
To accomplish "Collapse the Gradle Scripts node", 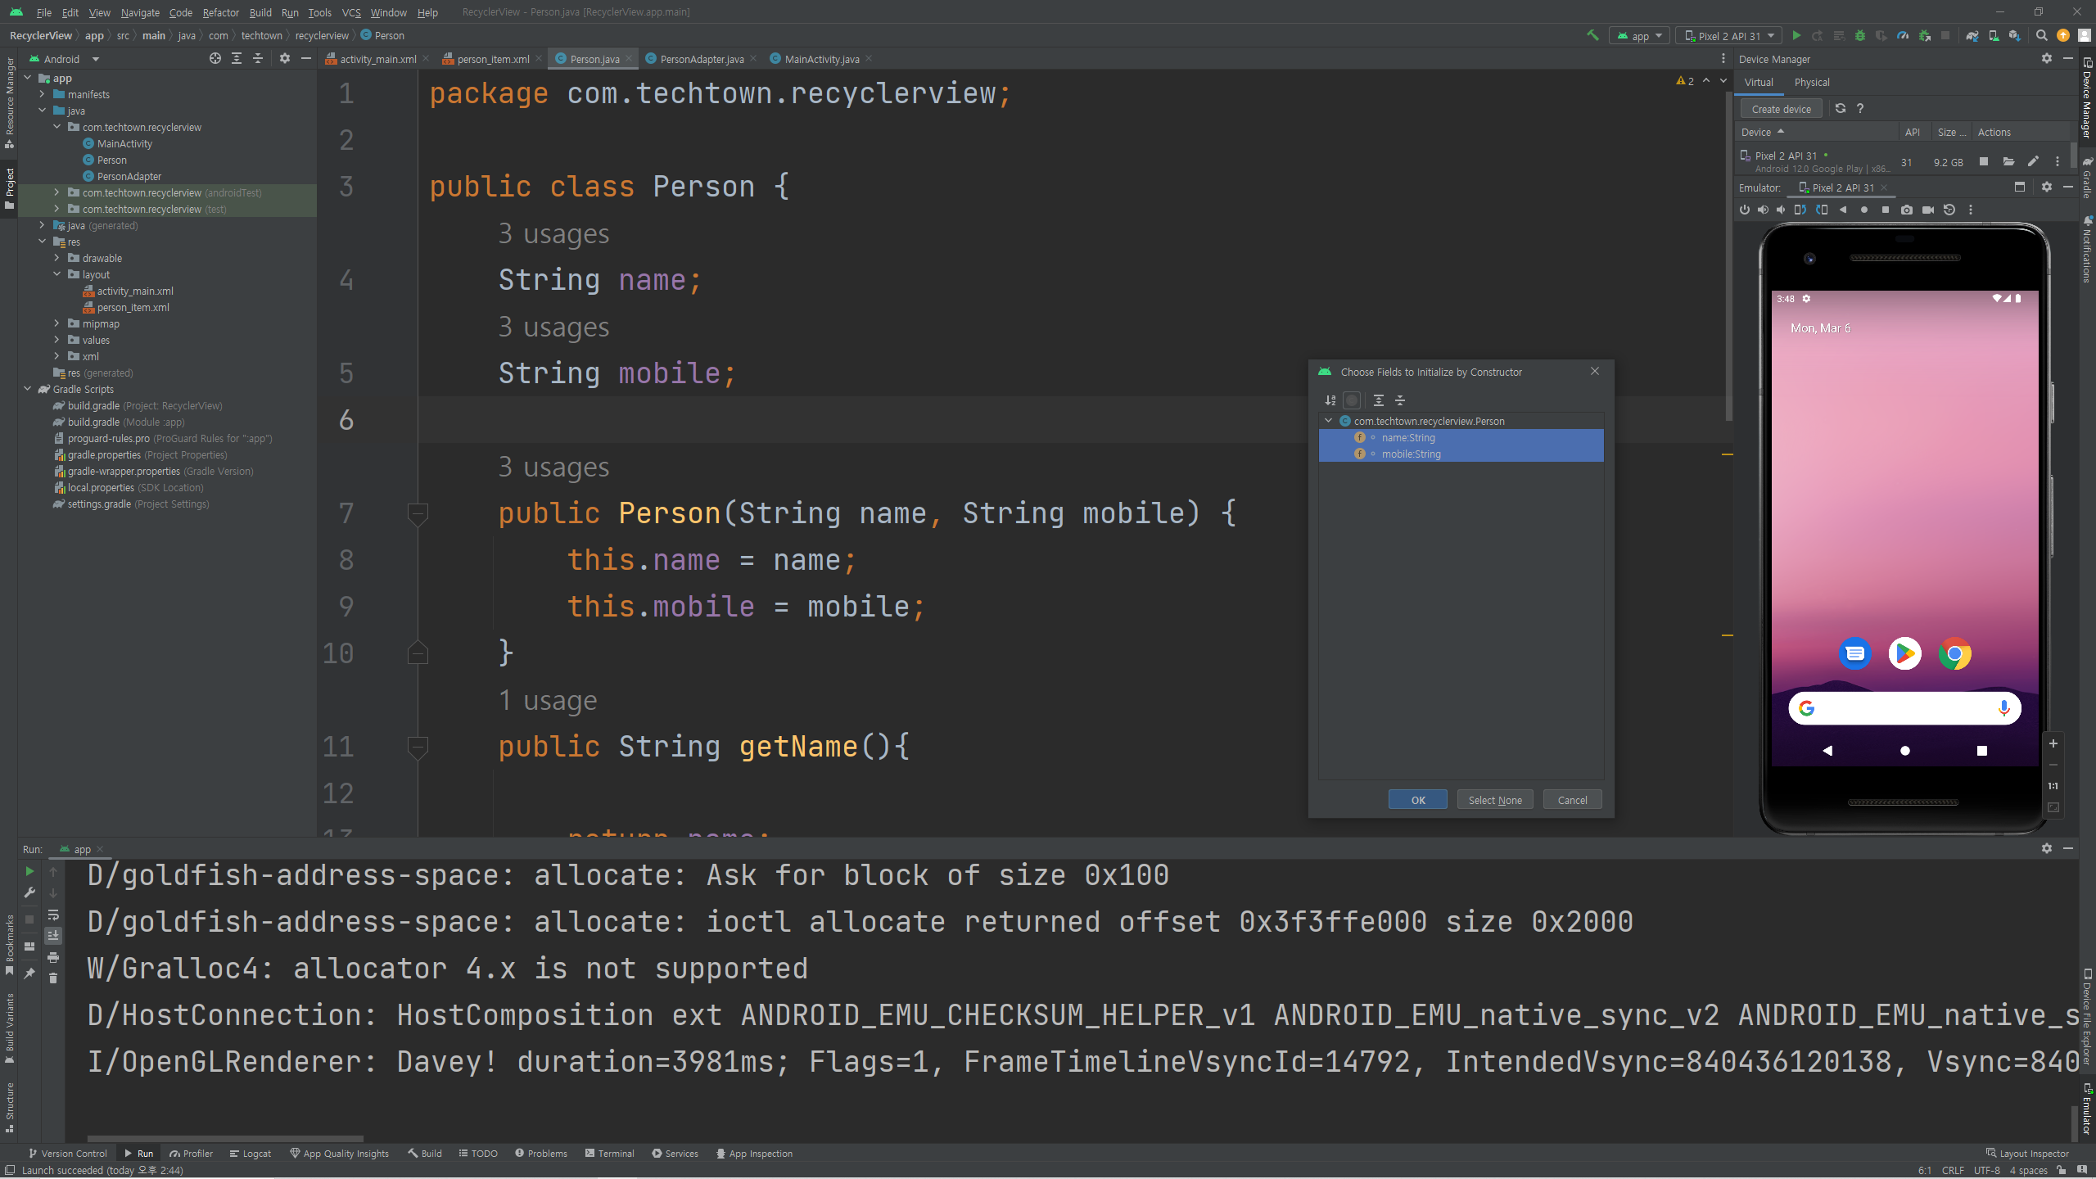I will [28, 389].
